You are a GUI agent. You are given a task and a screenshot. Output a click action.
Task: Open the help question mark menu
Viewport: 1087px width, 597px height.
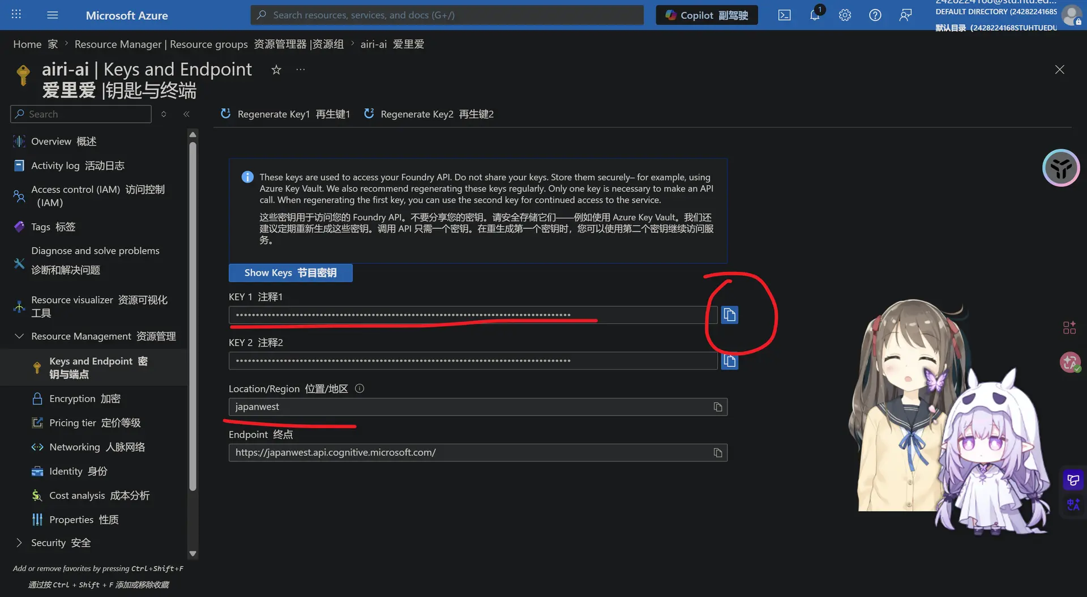(875, 15)
